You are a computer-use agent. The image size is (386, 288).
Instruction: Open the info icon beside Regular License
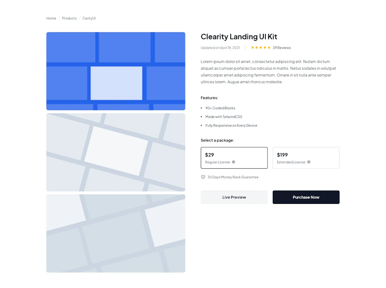233,162
